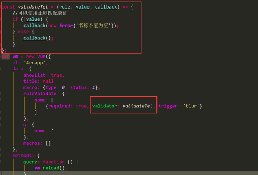
Task: Click the 'status' key inside macro
Action: (x=79, y=87)
